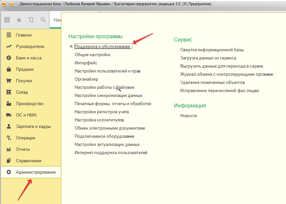Click the Search magnifier icon

(x=43, y=20)
